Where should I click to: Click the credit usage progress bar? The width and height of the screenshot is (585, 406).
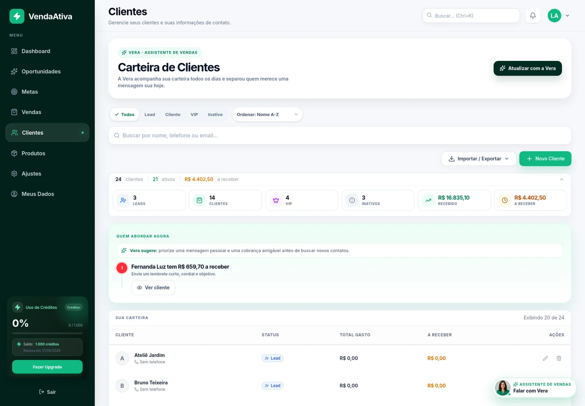(47, 333)
